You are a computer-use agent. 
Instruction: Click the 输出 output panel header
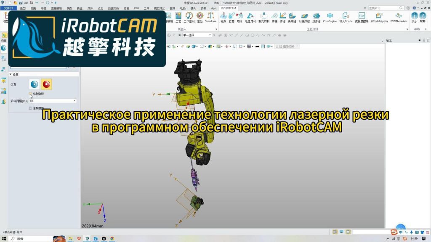click(x=389, y=41)
